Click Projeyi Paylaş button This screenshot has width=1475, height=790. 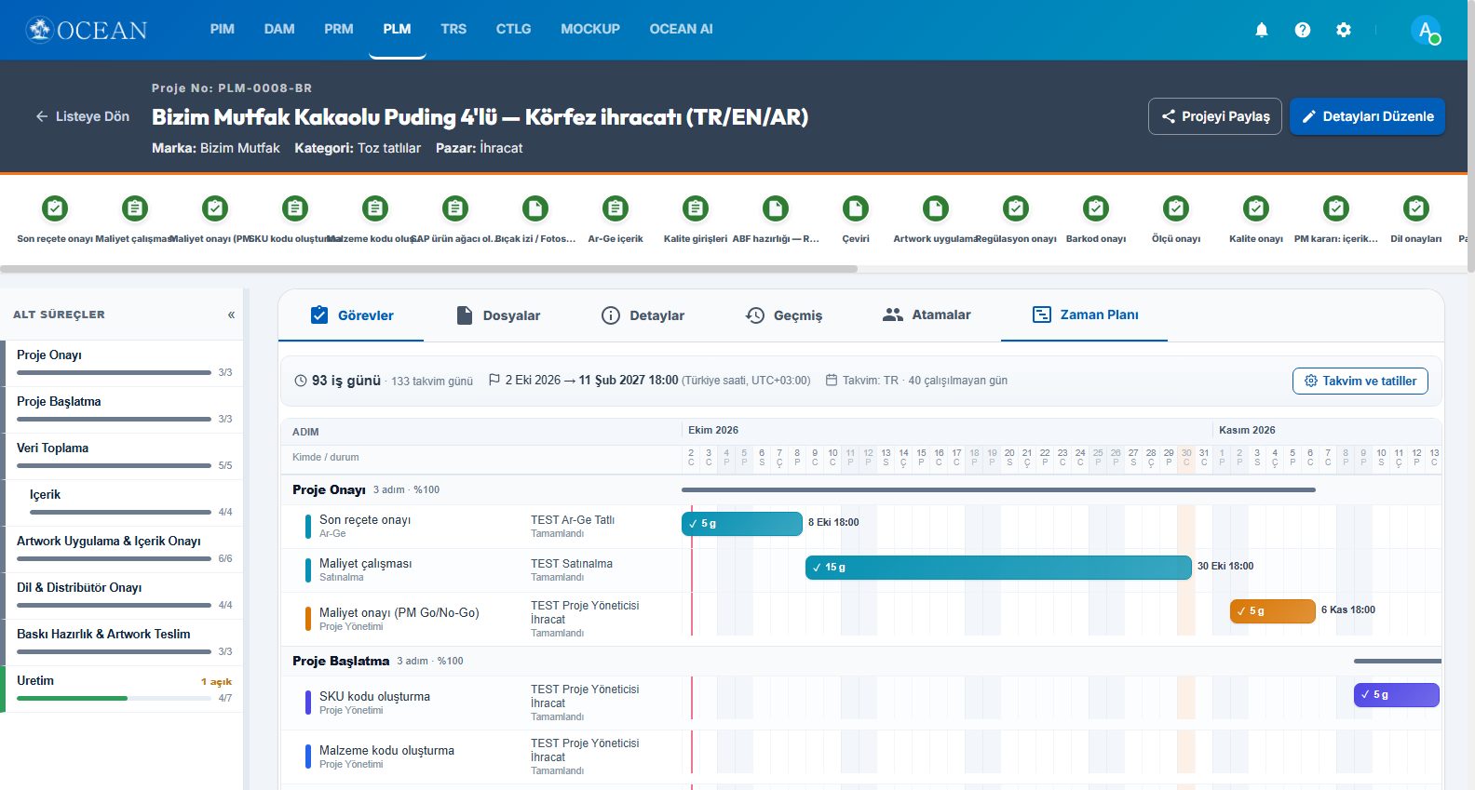point(1215,116)
